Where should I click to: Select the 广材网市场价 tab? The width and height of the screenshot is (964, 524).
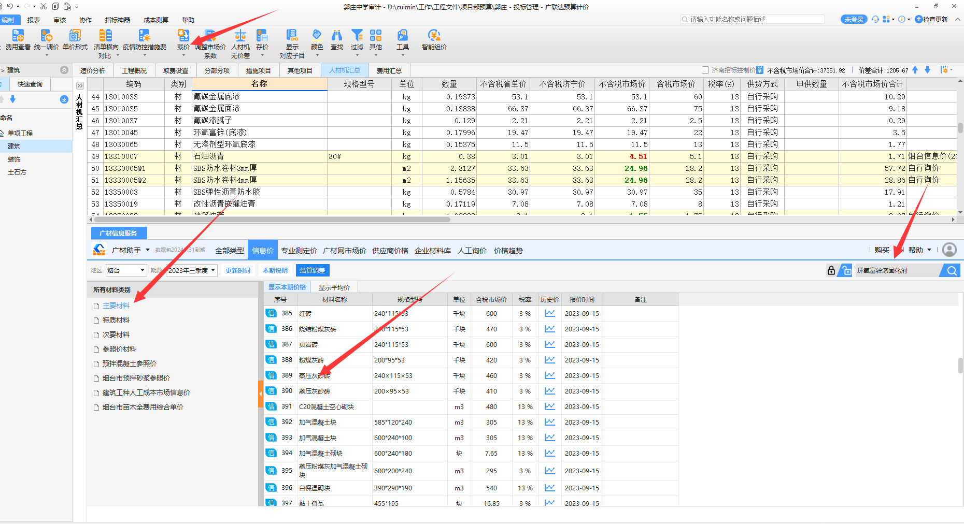coord(345,250)
